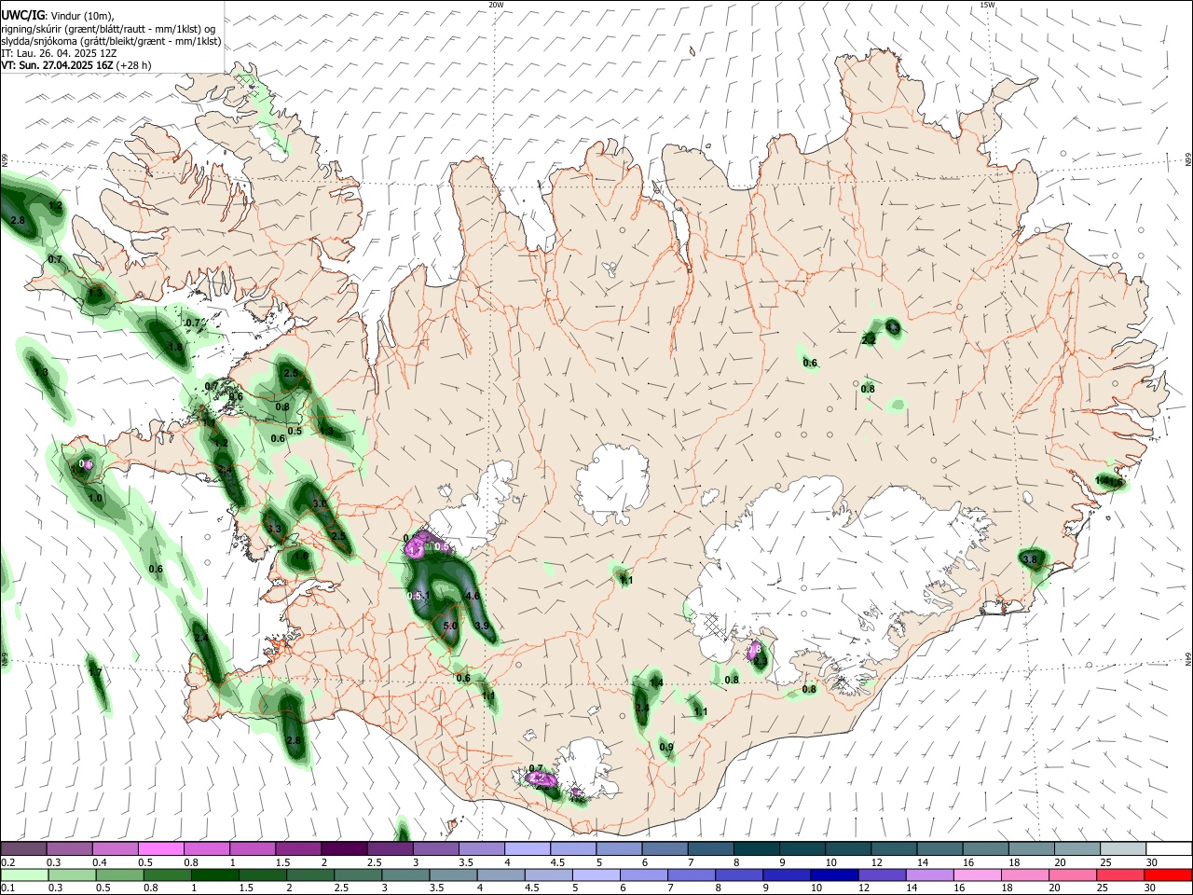Pick the light green 0.3 swatch in lower legend row
The height and width of the screenshot is (895, 1193).
point(72,874)
